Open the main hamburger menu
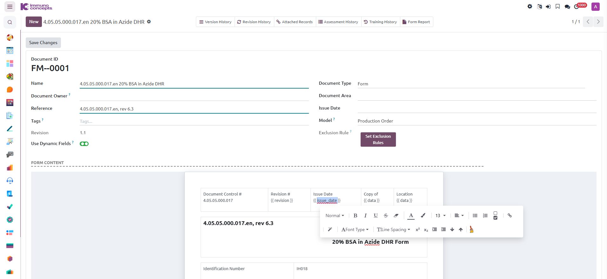Viewport: 607px width, 279px height. 10,6
